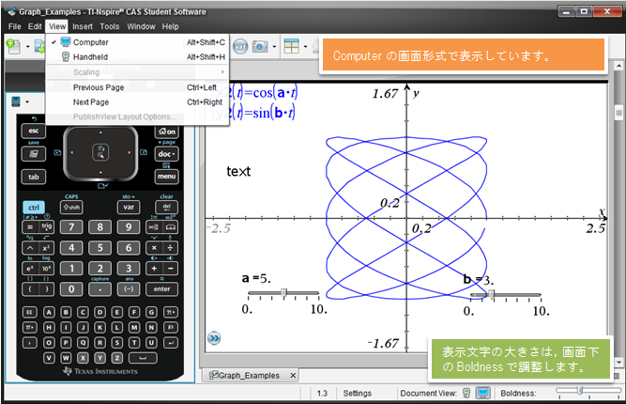
Task: Click the negative sign (−) key
Action: click(x=129, y=289)
